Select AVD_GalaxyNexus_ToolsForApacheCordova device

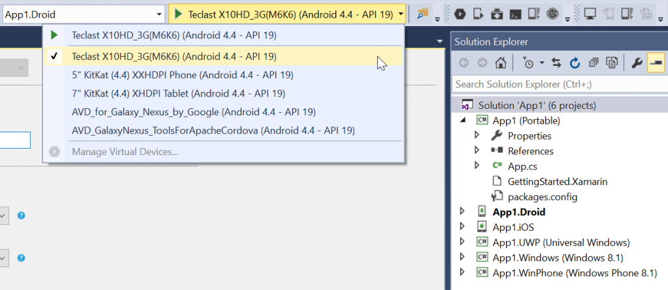pyautogui.click(x=223, y=130)
